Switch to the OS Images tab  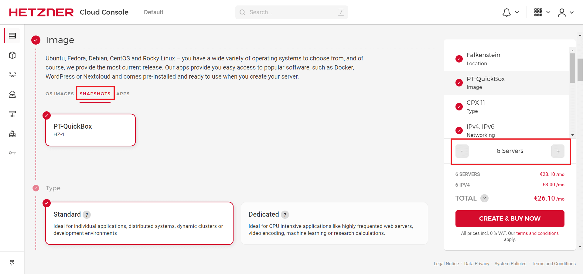[x=60, y=94]
